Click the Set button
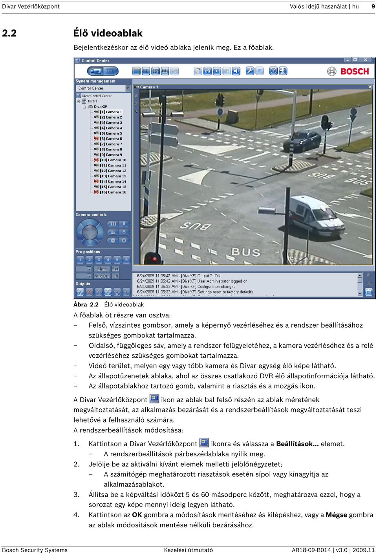 pos(115,269)
